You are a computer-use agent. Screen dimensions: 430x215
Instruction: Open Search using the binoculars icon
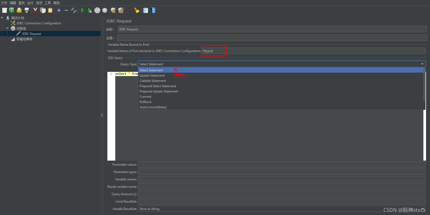[130, 10]
